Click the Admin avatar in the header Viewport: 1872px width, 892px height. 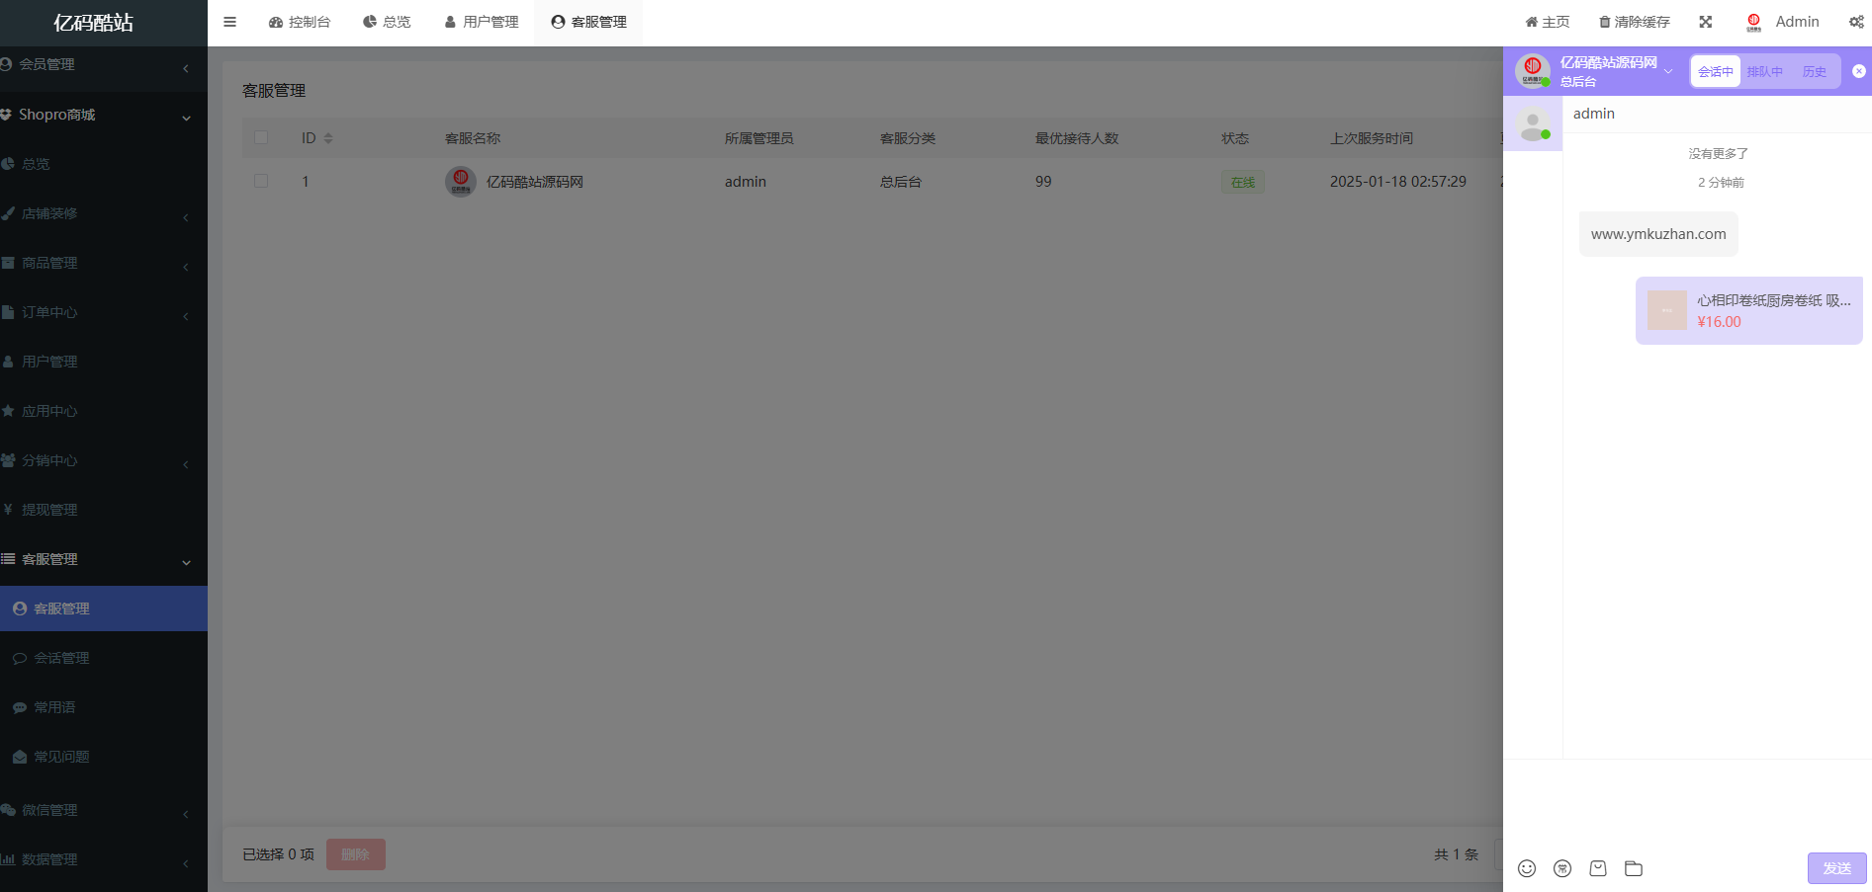(1754, 22)
